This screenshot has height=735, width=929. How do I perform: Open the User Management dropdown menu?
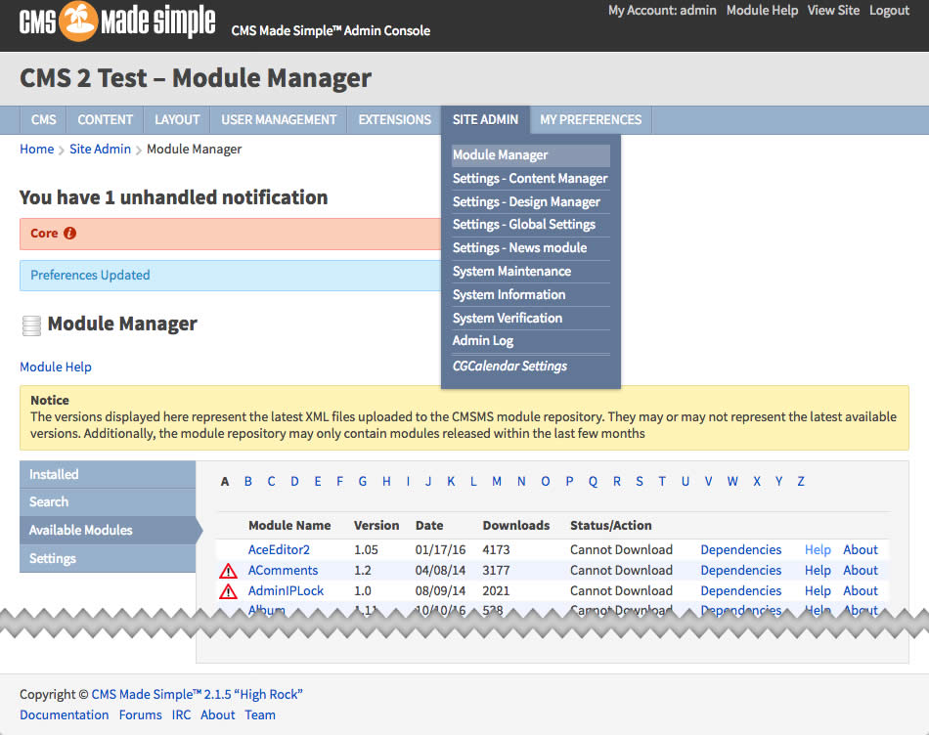[279, 119]
